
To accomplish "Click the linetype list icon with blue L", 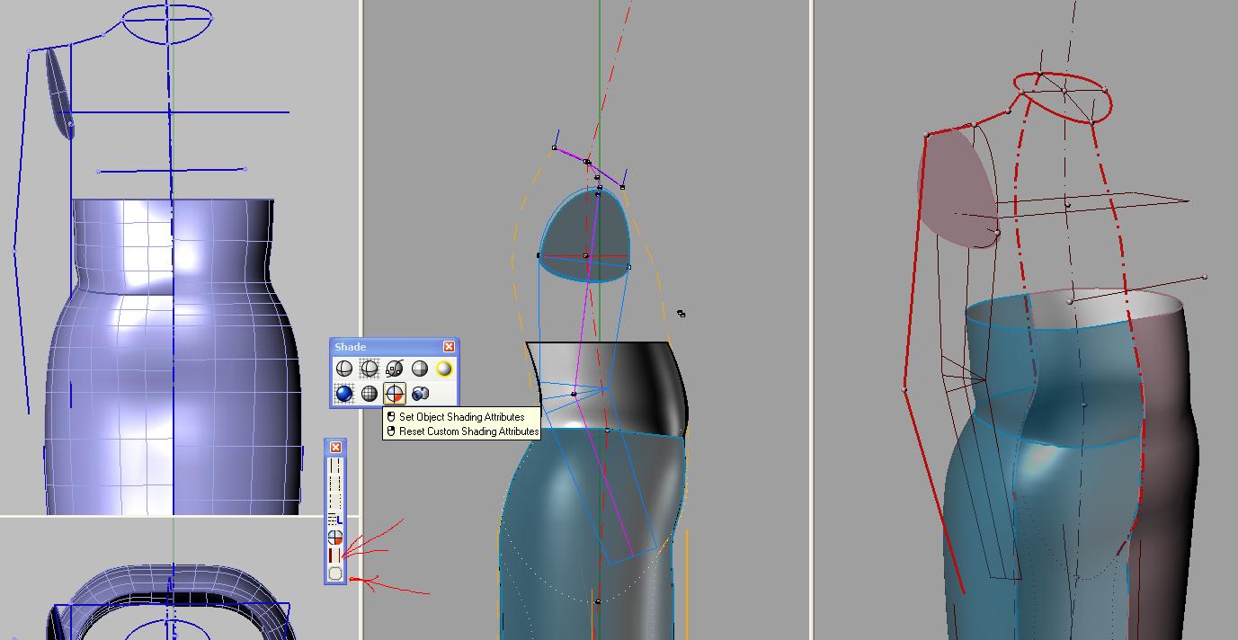I will (x=335, y=520).
